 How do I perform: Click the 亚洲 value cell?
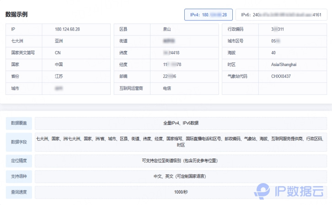pos(76,41)
